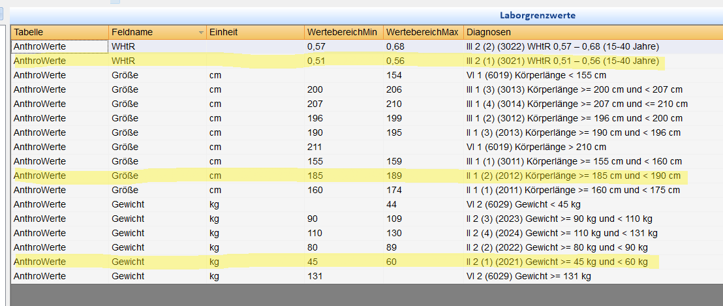Sort by the Tabelle column header
This screenshot has width=723, height=306.
point(60,32)
